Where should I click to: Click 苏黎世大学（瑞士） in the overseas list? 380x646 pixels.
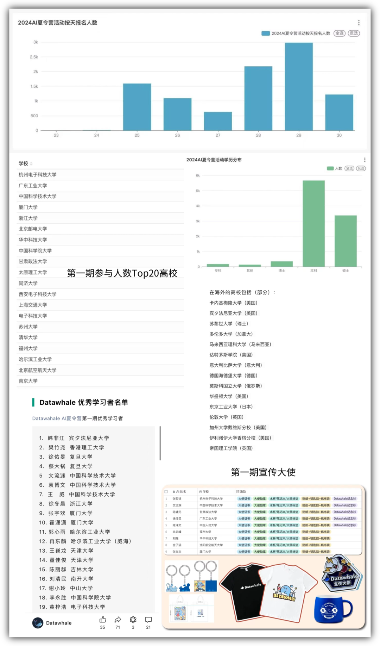tap(229, 324)
